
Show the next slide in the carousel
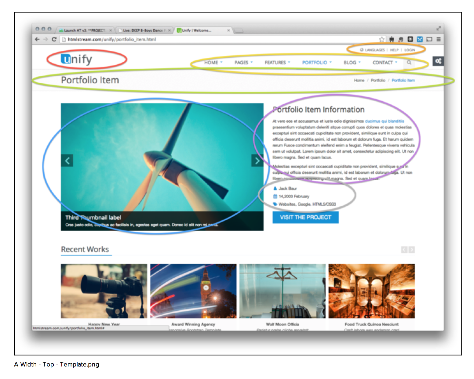pos(257,161)
